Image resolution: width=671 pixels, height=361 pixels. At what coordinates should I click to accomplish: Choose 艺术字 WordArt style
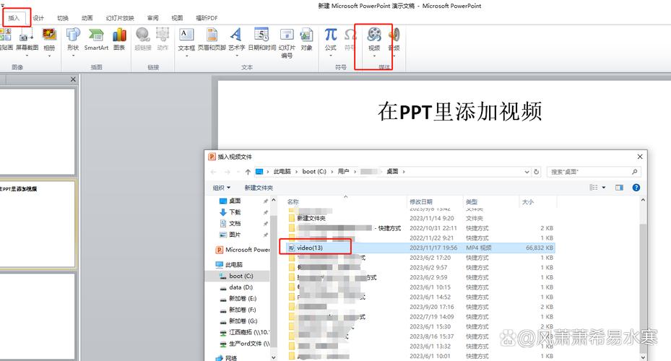[x=236, y=39]
